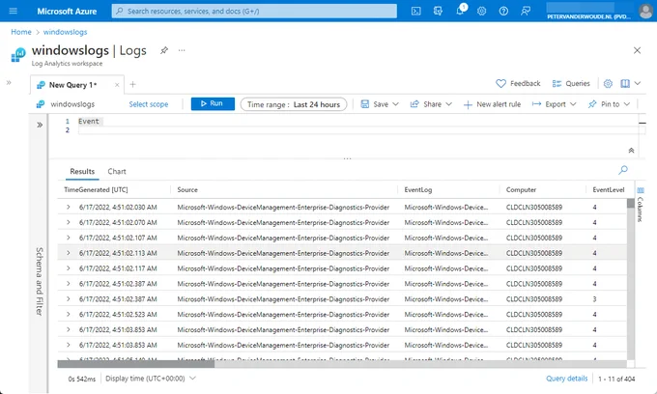Expand the row at 4:51:02.070 AM
The image size is (657, 394).
69,222
